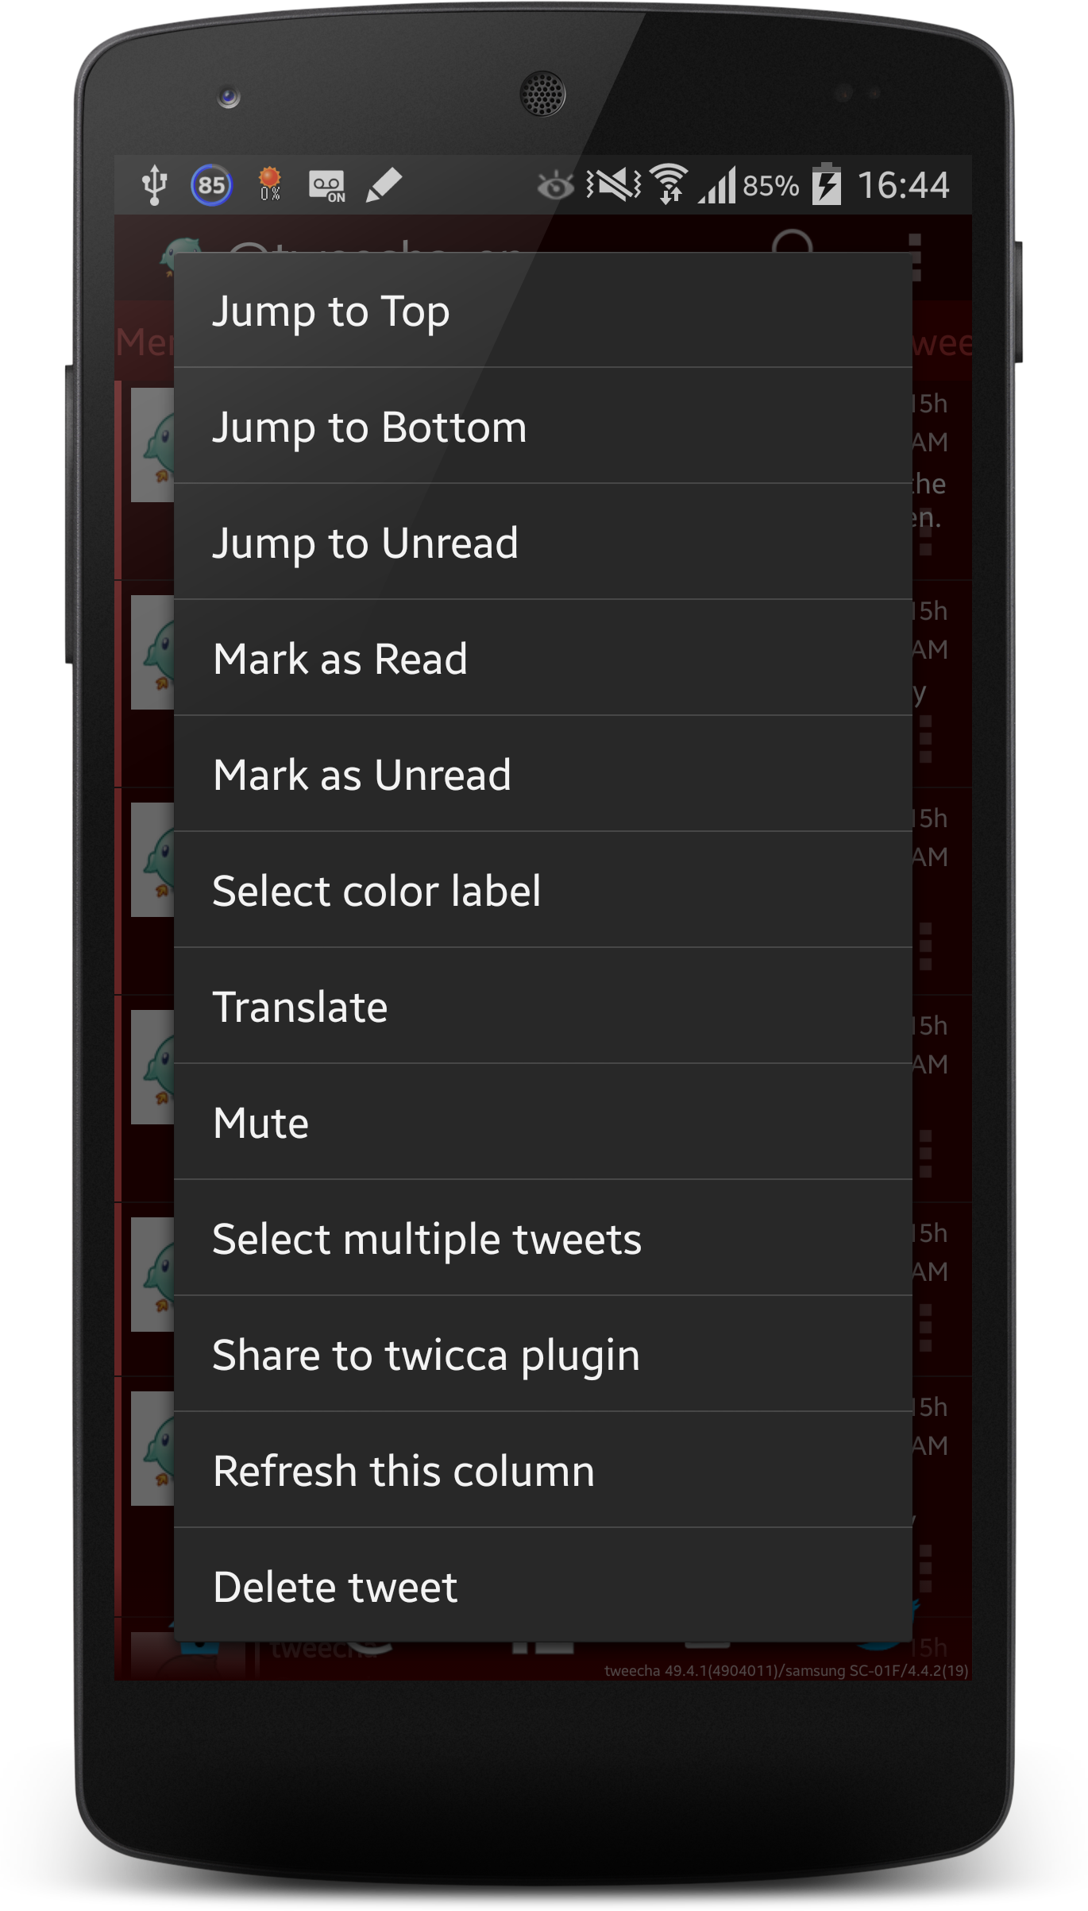Tap Jump to Unread entry
Viewport: 1088px width, 1911px height.
pos(542,543)
